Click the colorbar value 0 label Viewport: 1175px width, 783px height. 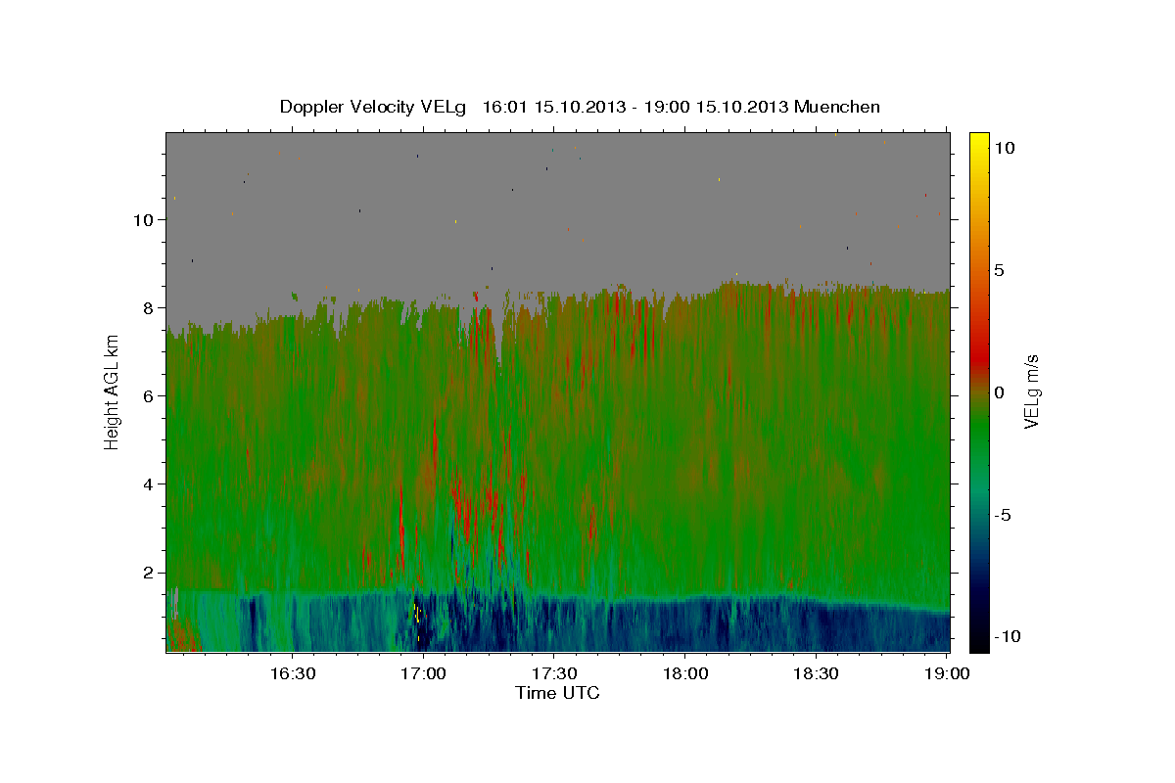[x=999, y=392]
